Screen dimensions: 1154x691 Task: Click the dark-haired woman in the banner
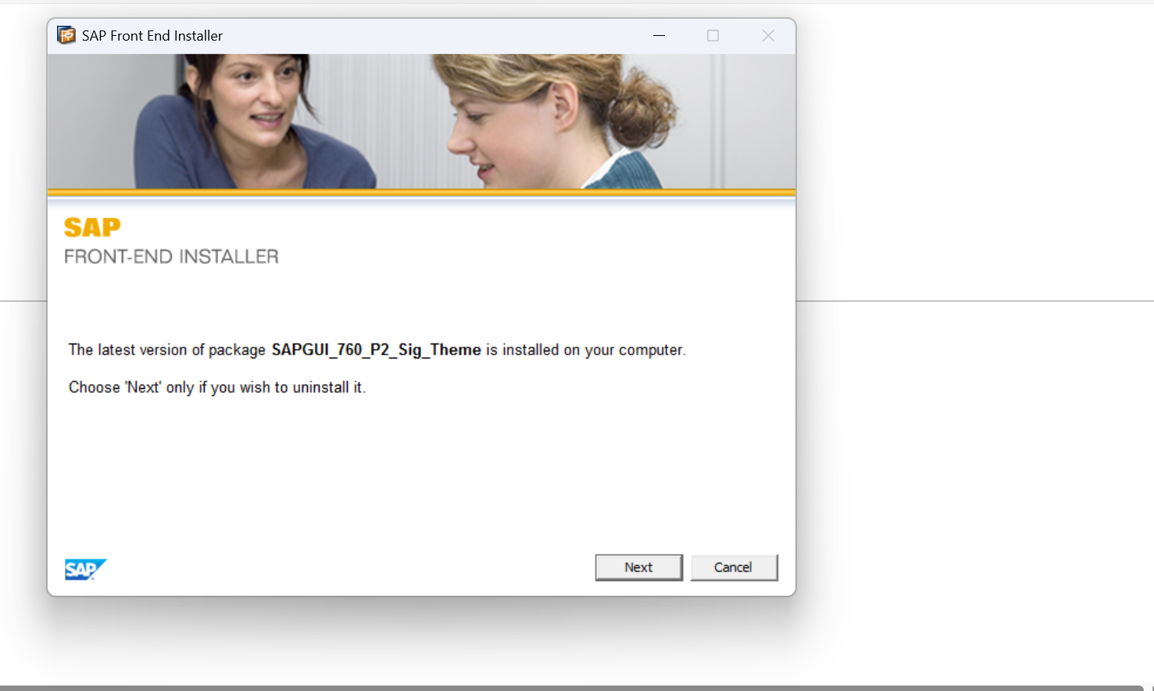pyautogui.click(x=250, y=117)
